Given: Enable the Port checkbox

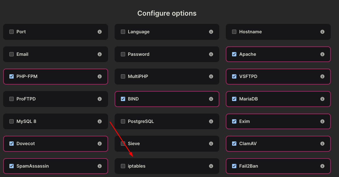Looking at the screenshot, I should point(11,32).
